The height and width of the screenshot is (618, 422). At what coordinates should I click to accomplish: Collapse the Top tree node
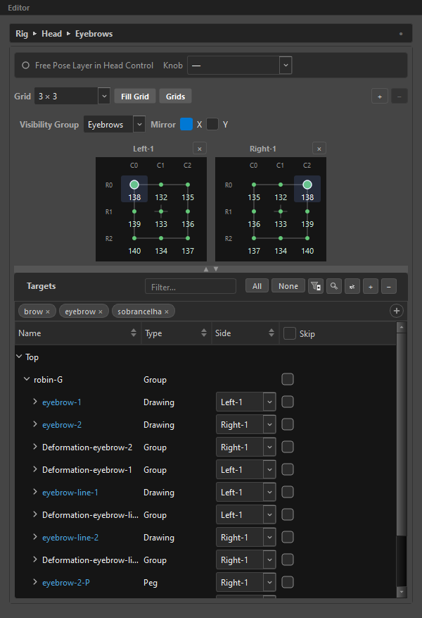click(19, 357)
